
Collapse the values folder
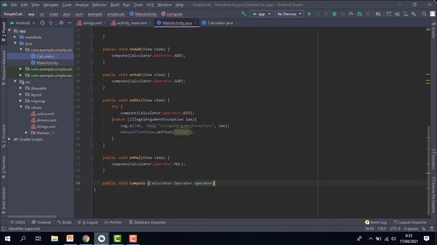[20, 108]
